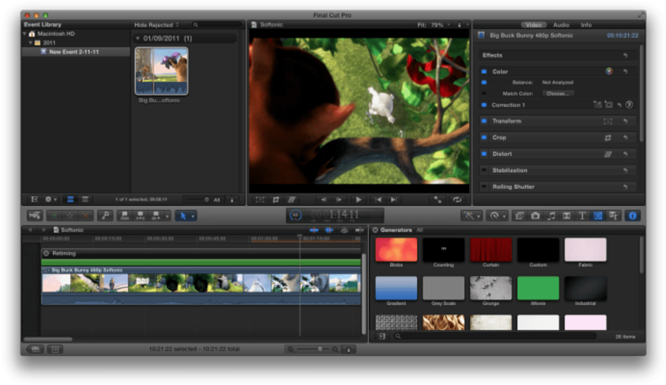
Task: Open the Music and Sound browser
Action: [x=551, y=215]
